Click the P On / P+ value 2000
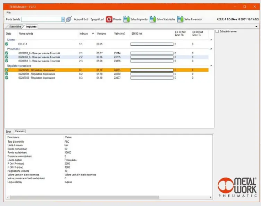 (67, 164)
